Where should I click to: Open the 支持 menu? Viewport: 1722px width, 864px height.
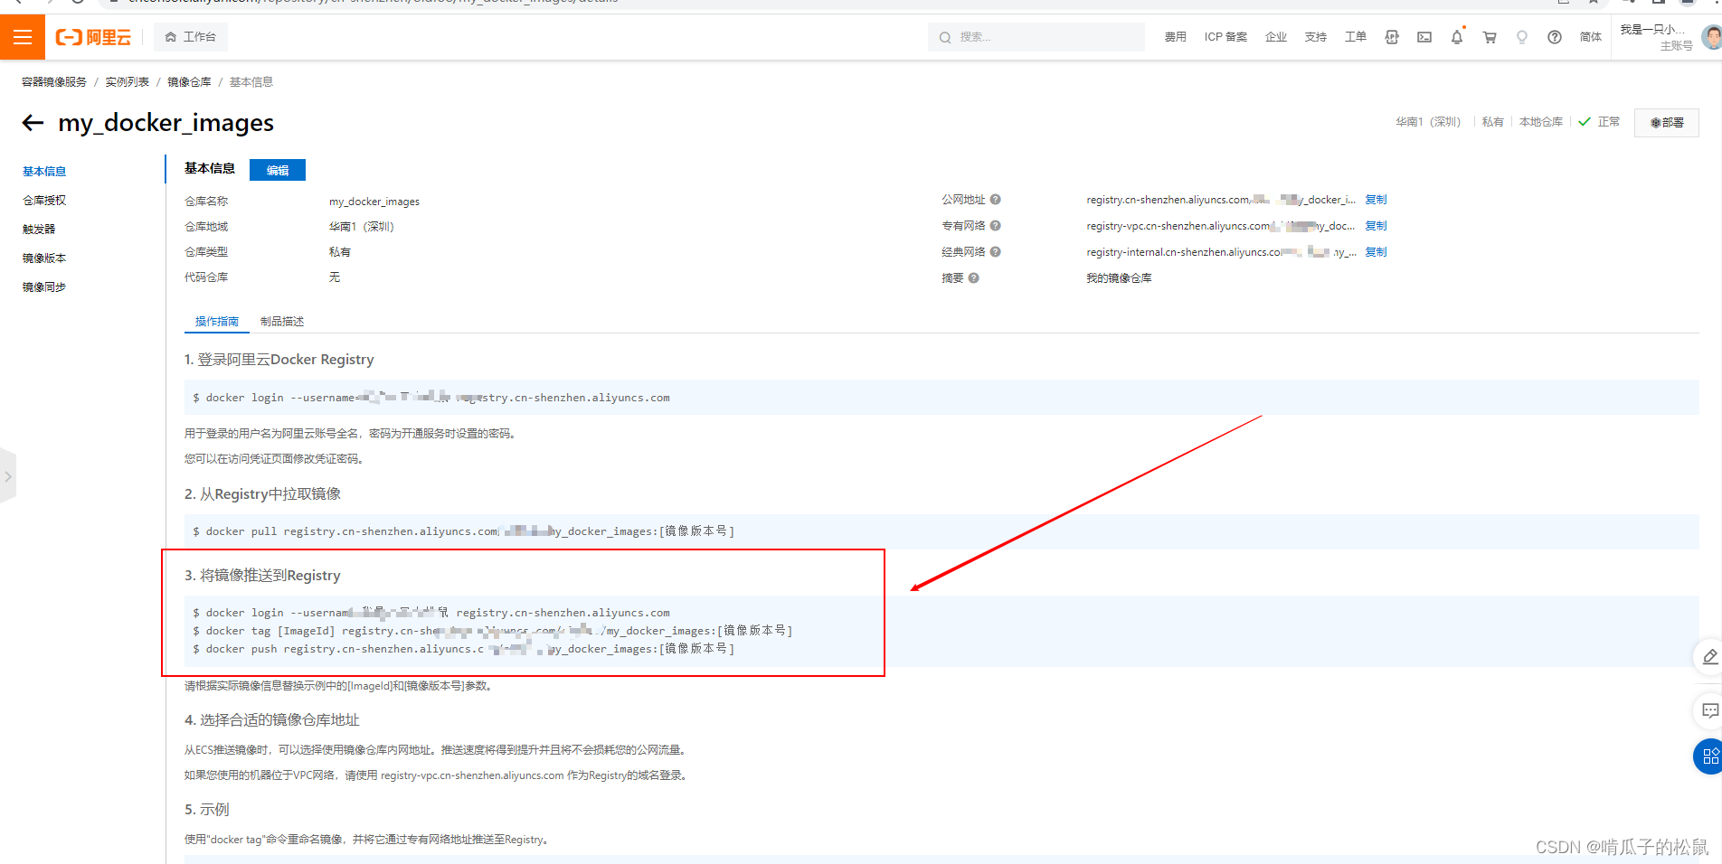[x=1316, y=37]
